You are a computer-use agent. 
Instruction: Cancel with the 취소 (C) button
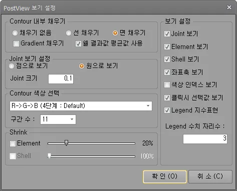pyautogui.click(x=210, y=176)
